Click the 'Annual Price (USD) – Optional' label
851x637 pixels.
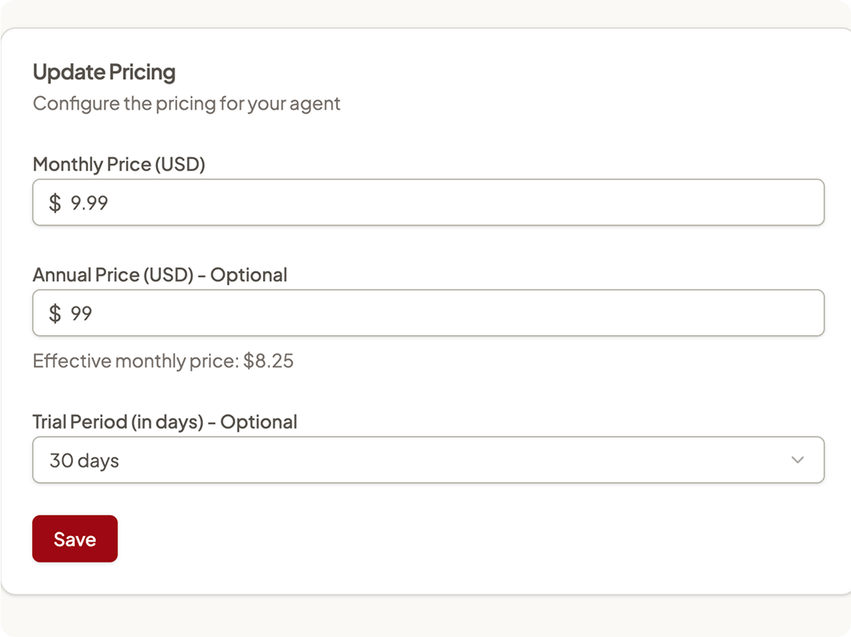coord(159,275)
